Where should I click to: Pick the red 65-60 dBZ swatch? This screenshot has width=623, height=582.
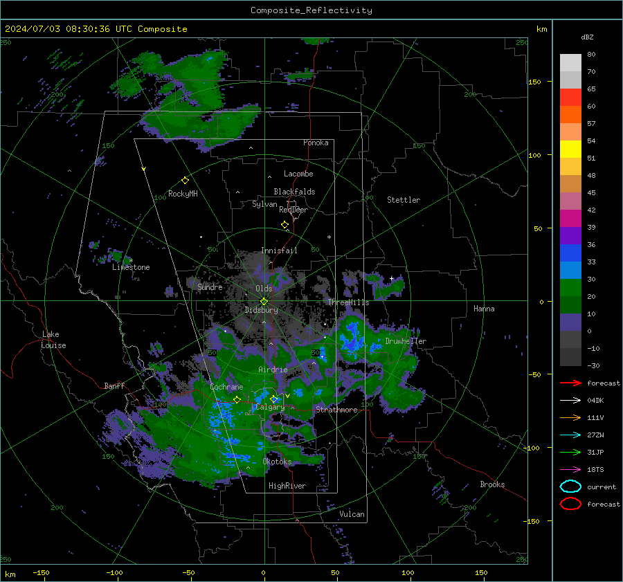(570, 98)
